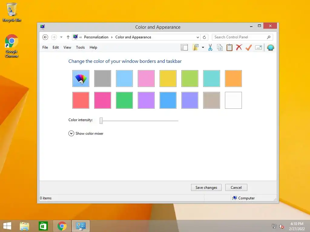The image size is (310, 232).
Task: Go back with the Back arrow
Action: [x=45, y=37]
